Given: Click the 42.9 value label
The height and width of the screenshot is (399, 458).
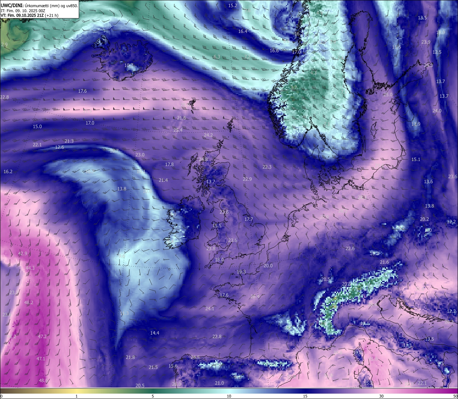Looking at the screenshot, I should 23,254.
